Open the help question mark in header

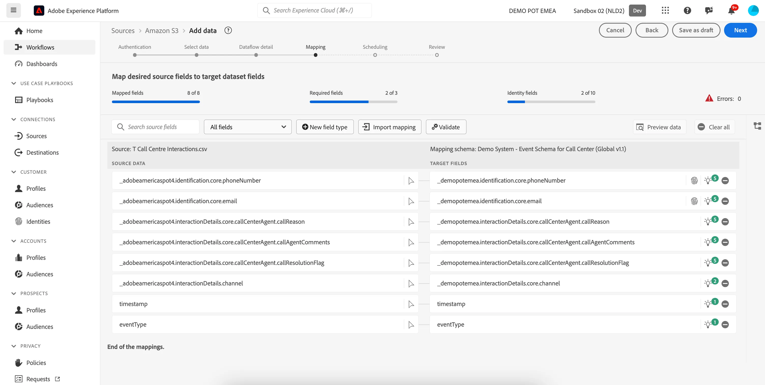(687, 11)
